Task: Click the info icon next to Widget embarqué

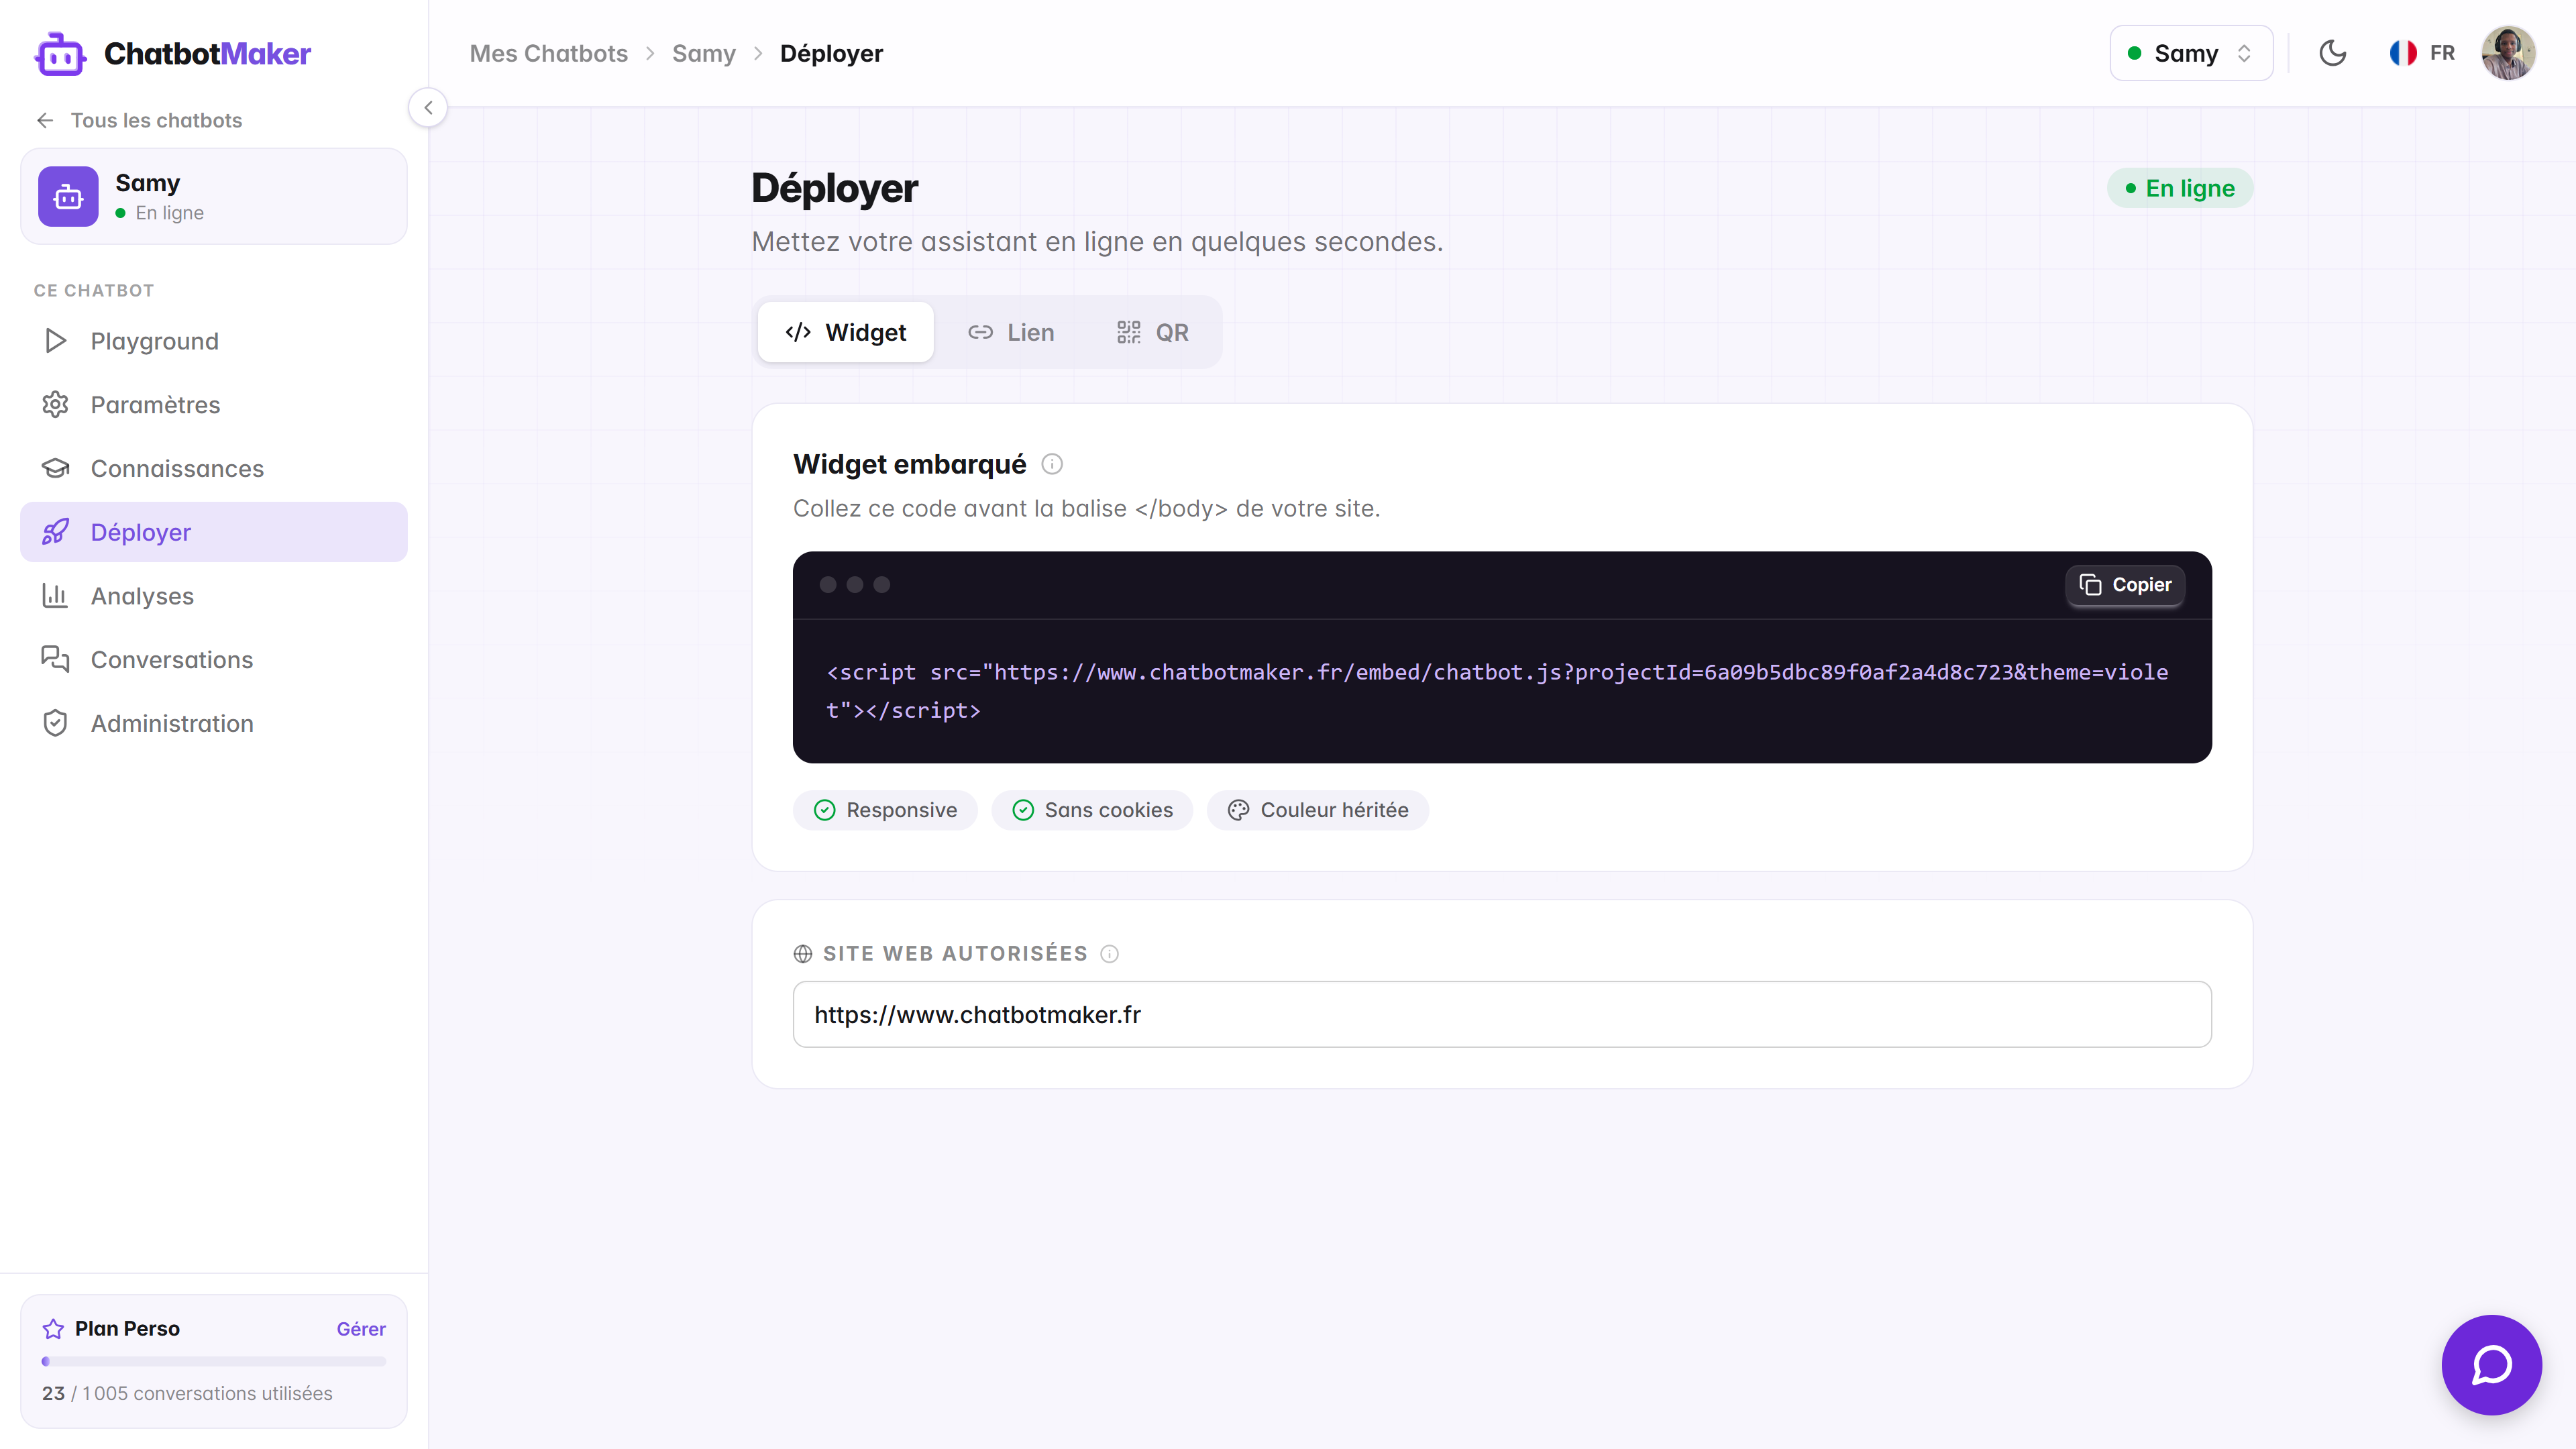Action: coord(1052,464)
